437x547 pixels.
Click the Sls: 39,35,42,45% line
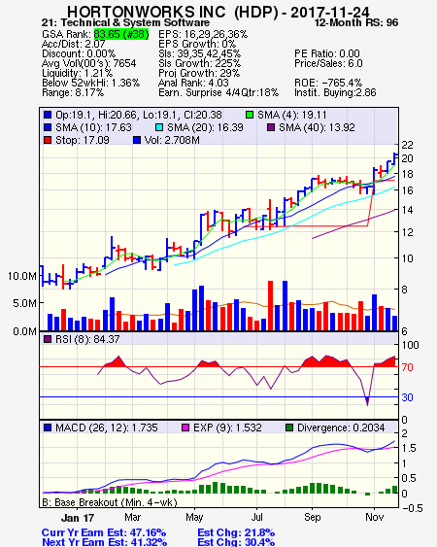(x=199, y=53)
